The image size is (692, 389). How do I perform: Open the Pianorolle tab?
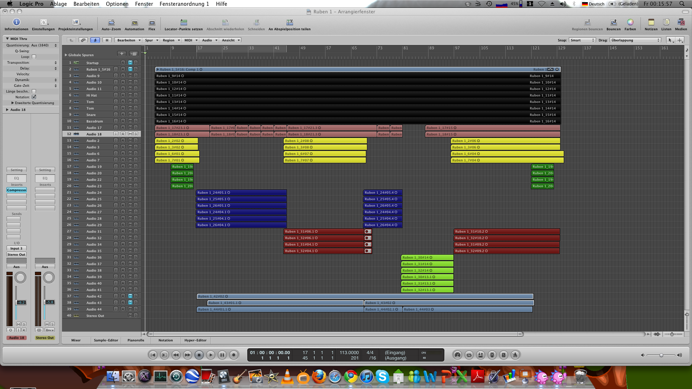point(136,340)
